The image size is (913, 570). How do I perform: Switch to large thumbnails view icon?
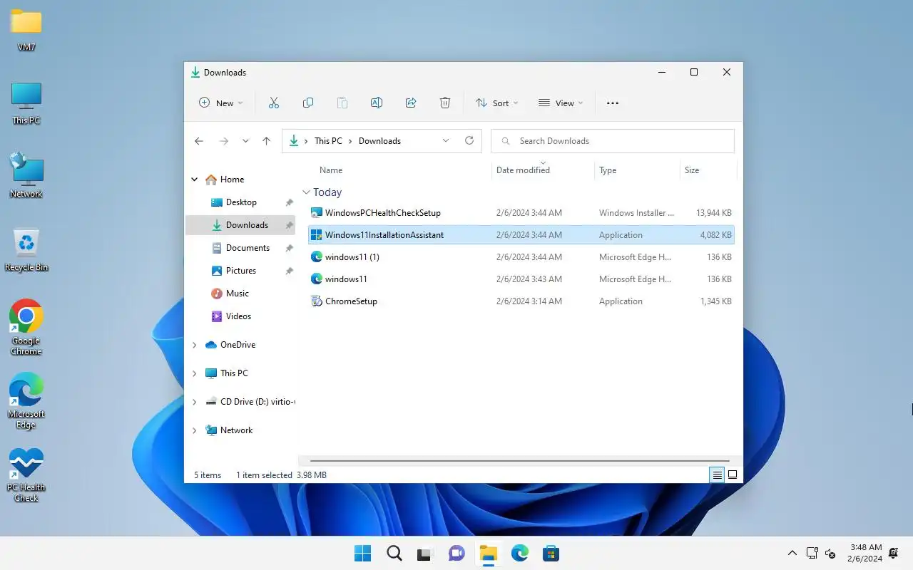733,475
